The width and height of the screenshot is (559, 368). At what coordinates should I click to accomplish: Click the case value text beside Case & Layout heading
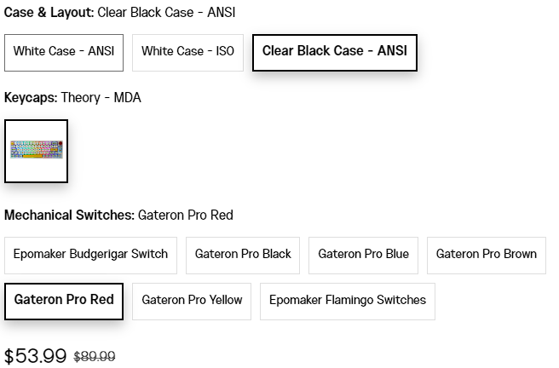166,13
